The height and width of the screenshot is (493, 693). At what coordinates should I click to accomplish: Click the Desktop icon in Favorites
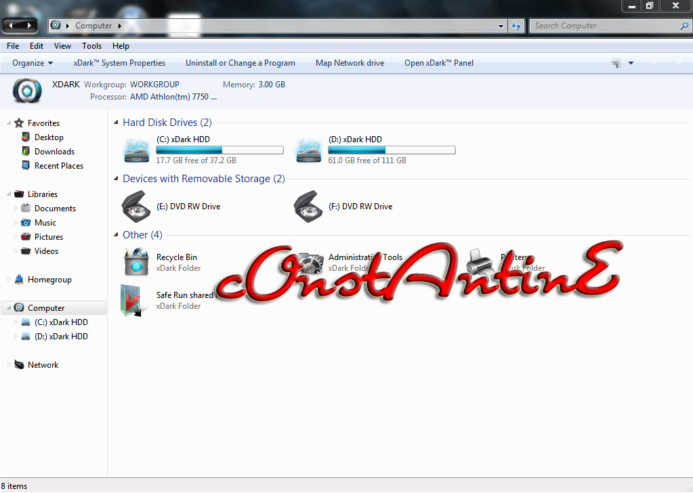click(x=26, y=137)
